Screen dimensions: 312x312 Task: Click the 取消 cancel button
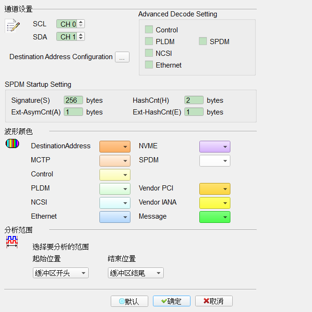coord(213,301)
